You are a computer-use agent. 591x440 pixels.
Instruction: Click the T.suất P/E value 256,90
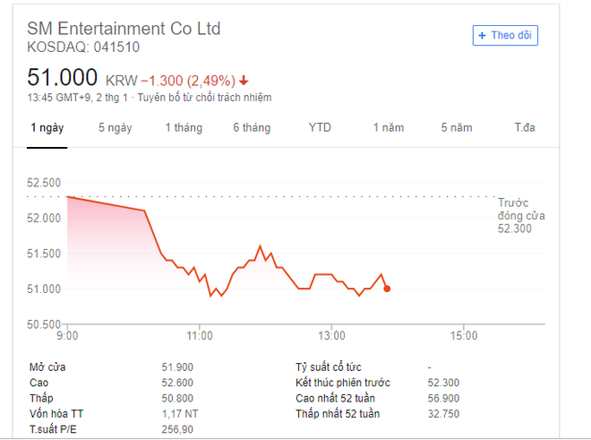tap(177, 429)
